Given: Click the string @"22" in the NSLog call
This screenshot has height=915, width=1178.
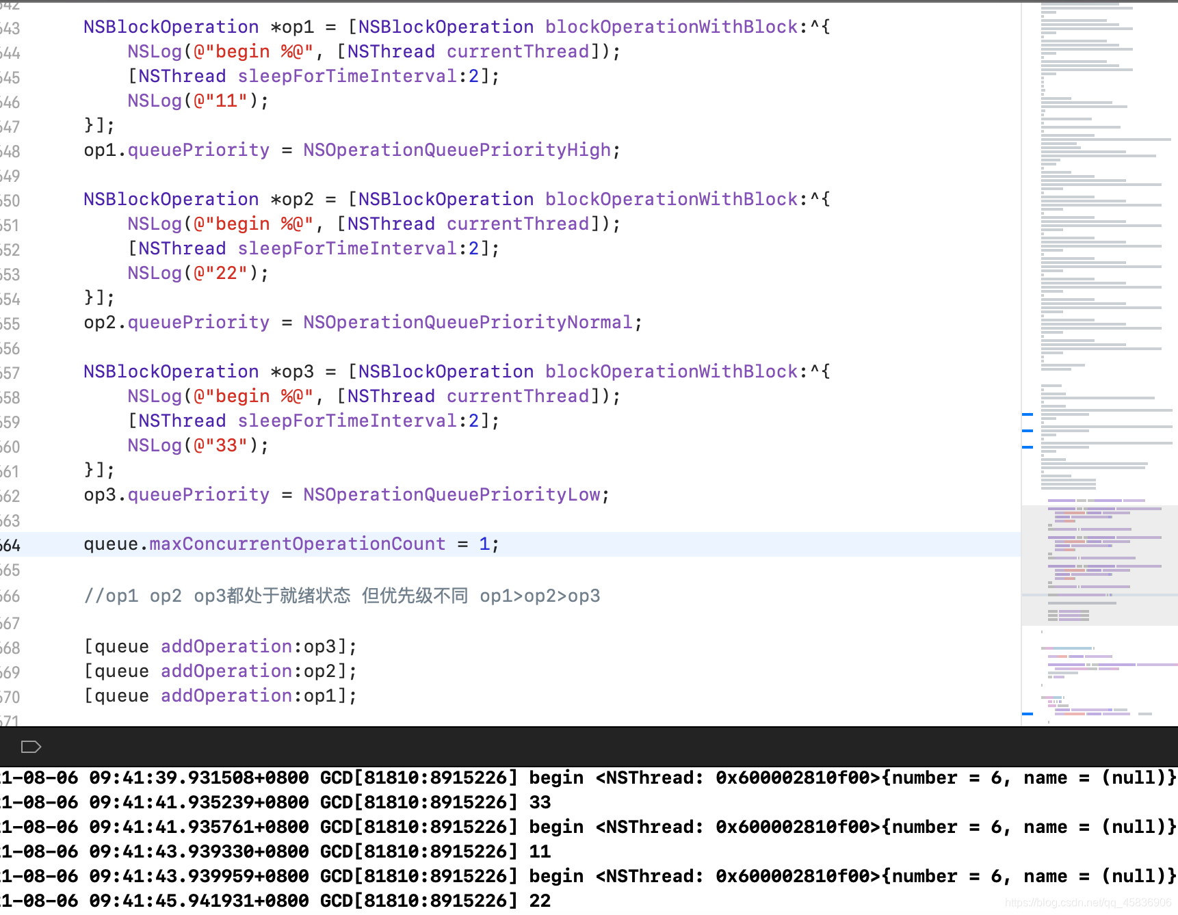Looking at the screenshot, I should [220, 273].
